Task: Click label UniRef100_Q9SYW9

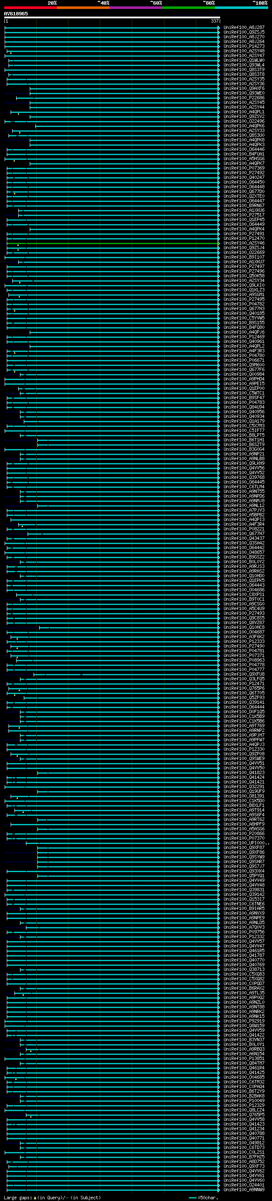Action: 244,857
